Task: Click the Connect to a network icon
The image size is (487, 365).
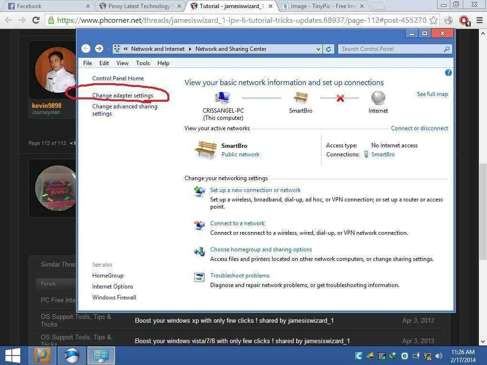Action: (199, 225)
